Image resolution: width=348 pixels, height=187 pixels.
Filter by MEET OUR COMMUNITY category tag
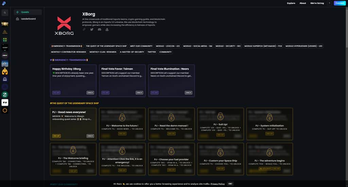tap(141, 46)
